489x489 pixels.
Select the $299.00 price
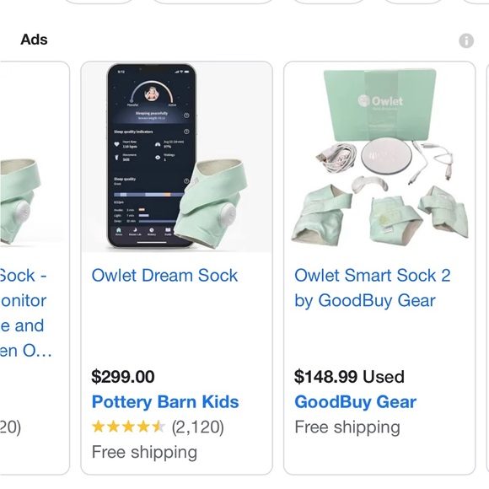pos(123,376)
